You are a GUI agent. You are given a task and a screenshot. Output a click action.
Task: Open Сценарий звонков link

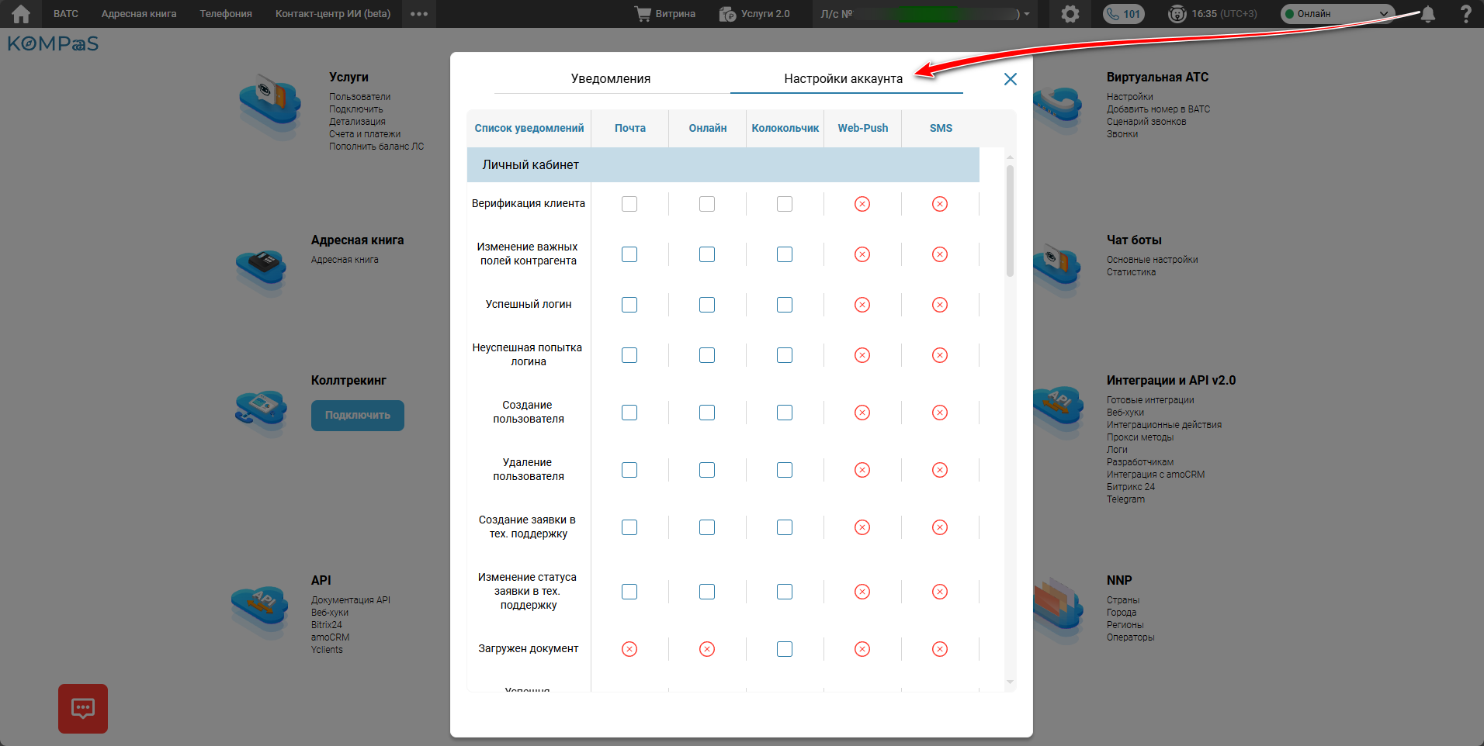coord(1146,122)
